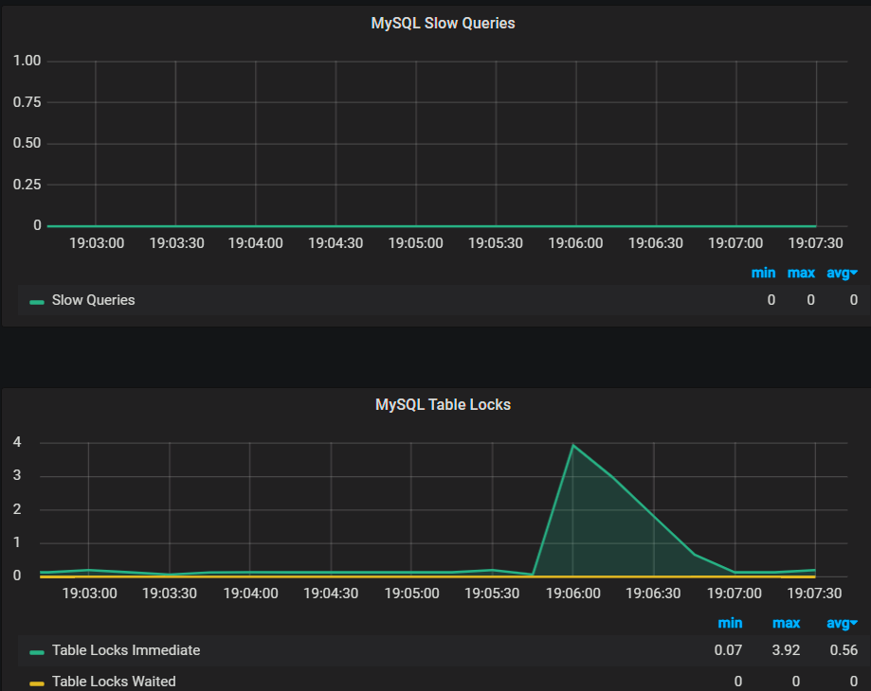
Task: Sort Slow Queries legend by max
Action: coord(801,273)
